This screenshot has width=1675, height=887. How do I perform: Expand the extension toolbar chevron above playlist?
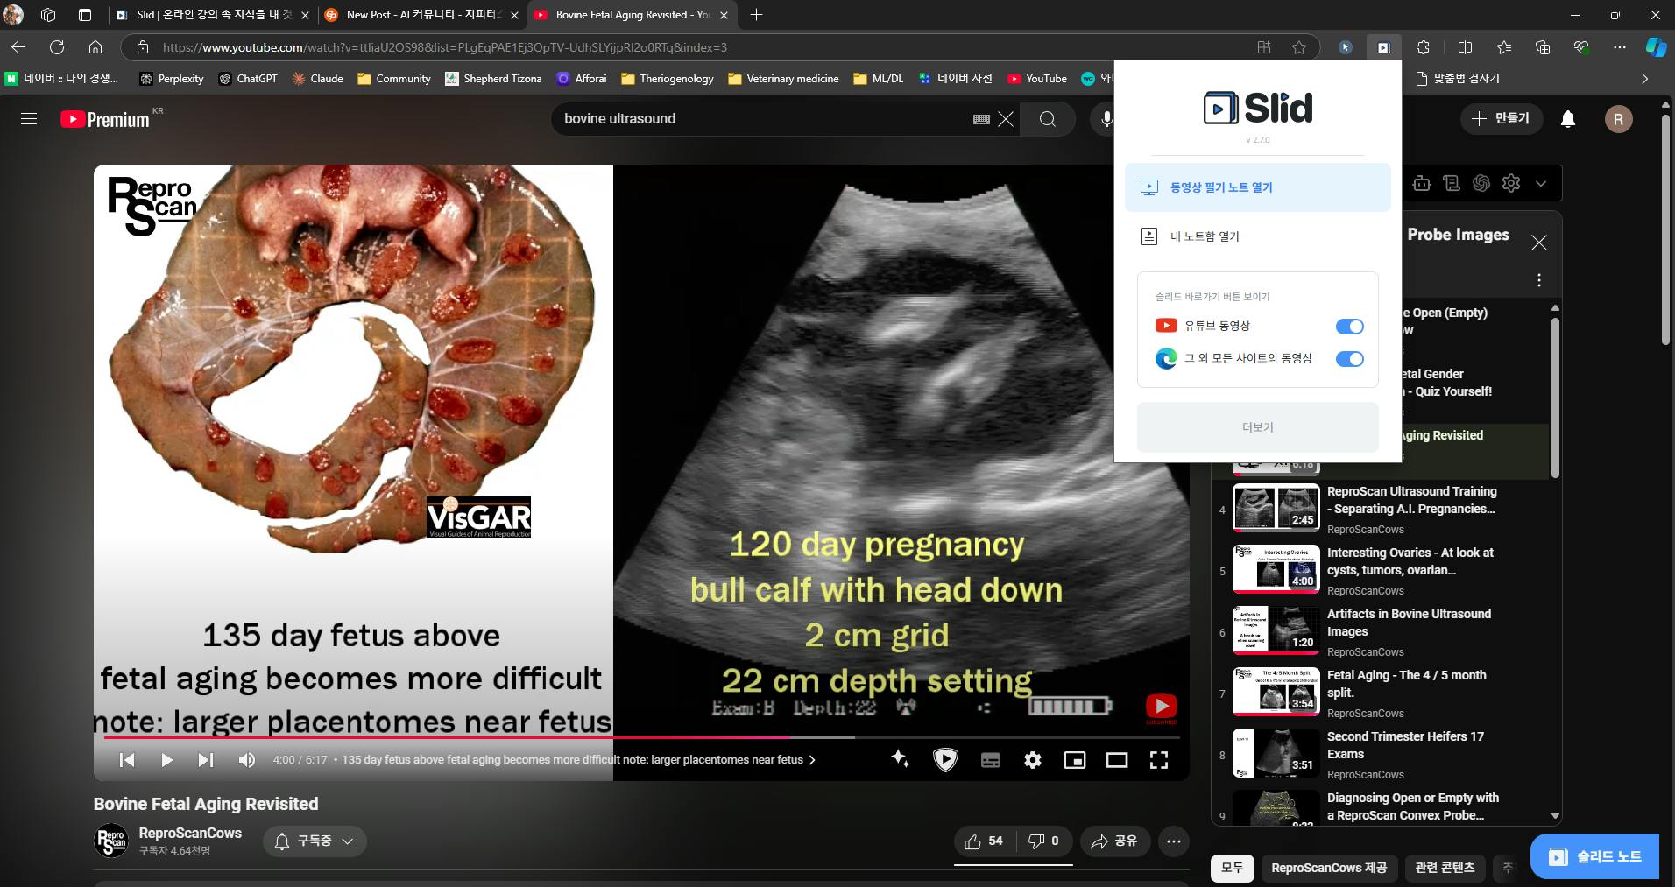pyautogui.click(x=1541, y=184)
